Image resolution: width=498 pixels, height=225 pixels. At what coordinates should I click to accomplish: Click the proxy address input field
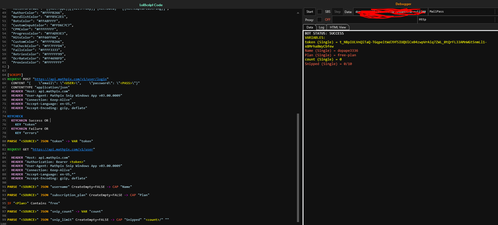[x=374, y=19]
